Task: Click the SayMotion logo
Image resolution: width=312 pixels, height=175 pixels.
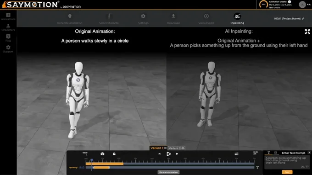Action: [x=31, y=5]
